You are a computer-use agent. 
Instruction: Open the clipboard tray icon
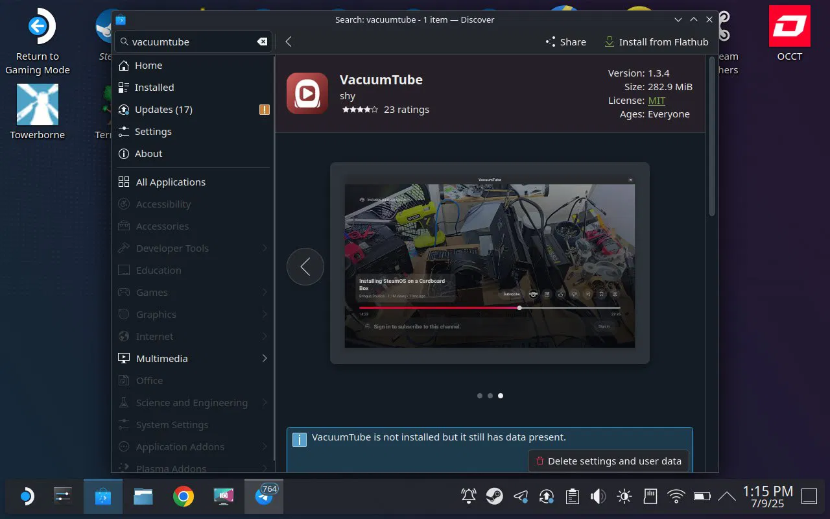point(572,497)
